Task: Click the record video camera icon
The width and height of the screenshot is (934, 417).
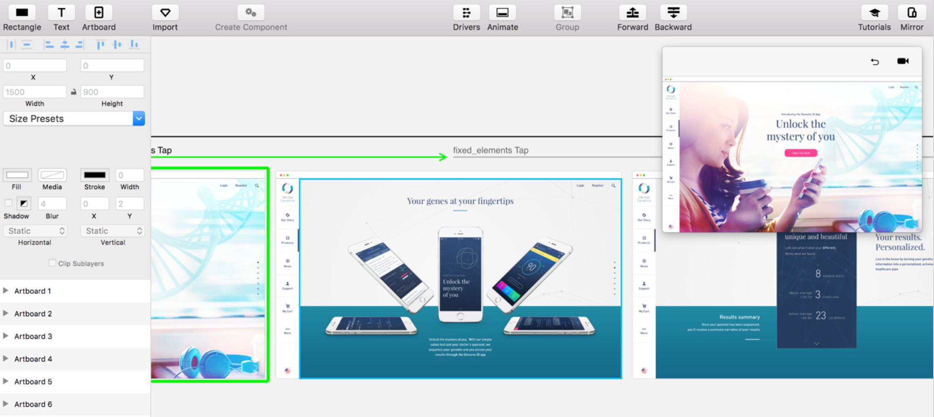Action: [x=903, y=61]
